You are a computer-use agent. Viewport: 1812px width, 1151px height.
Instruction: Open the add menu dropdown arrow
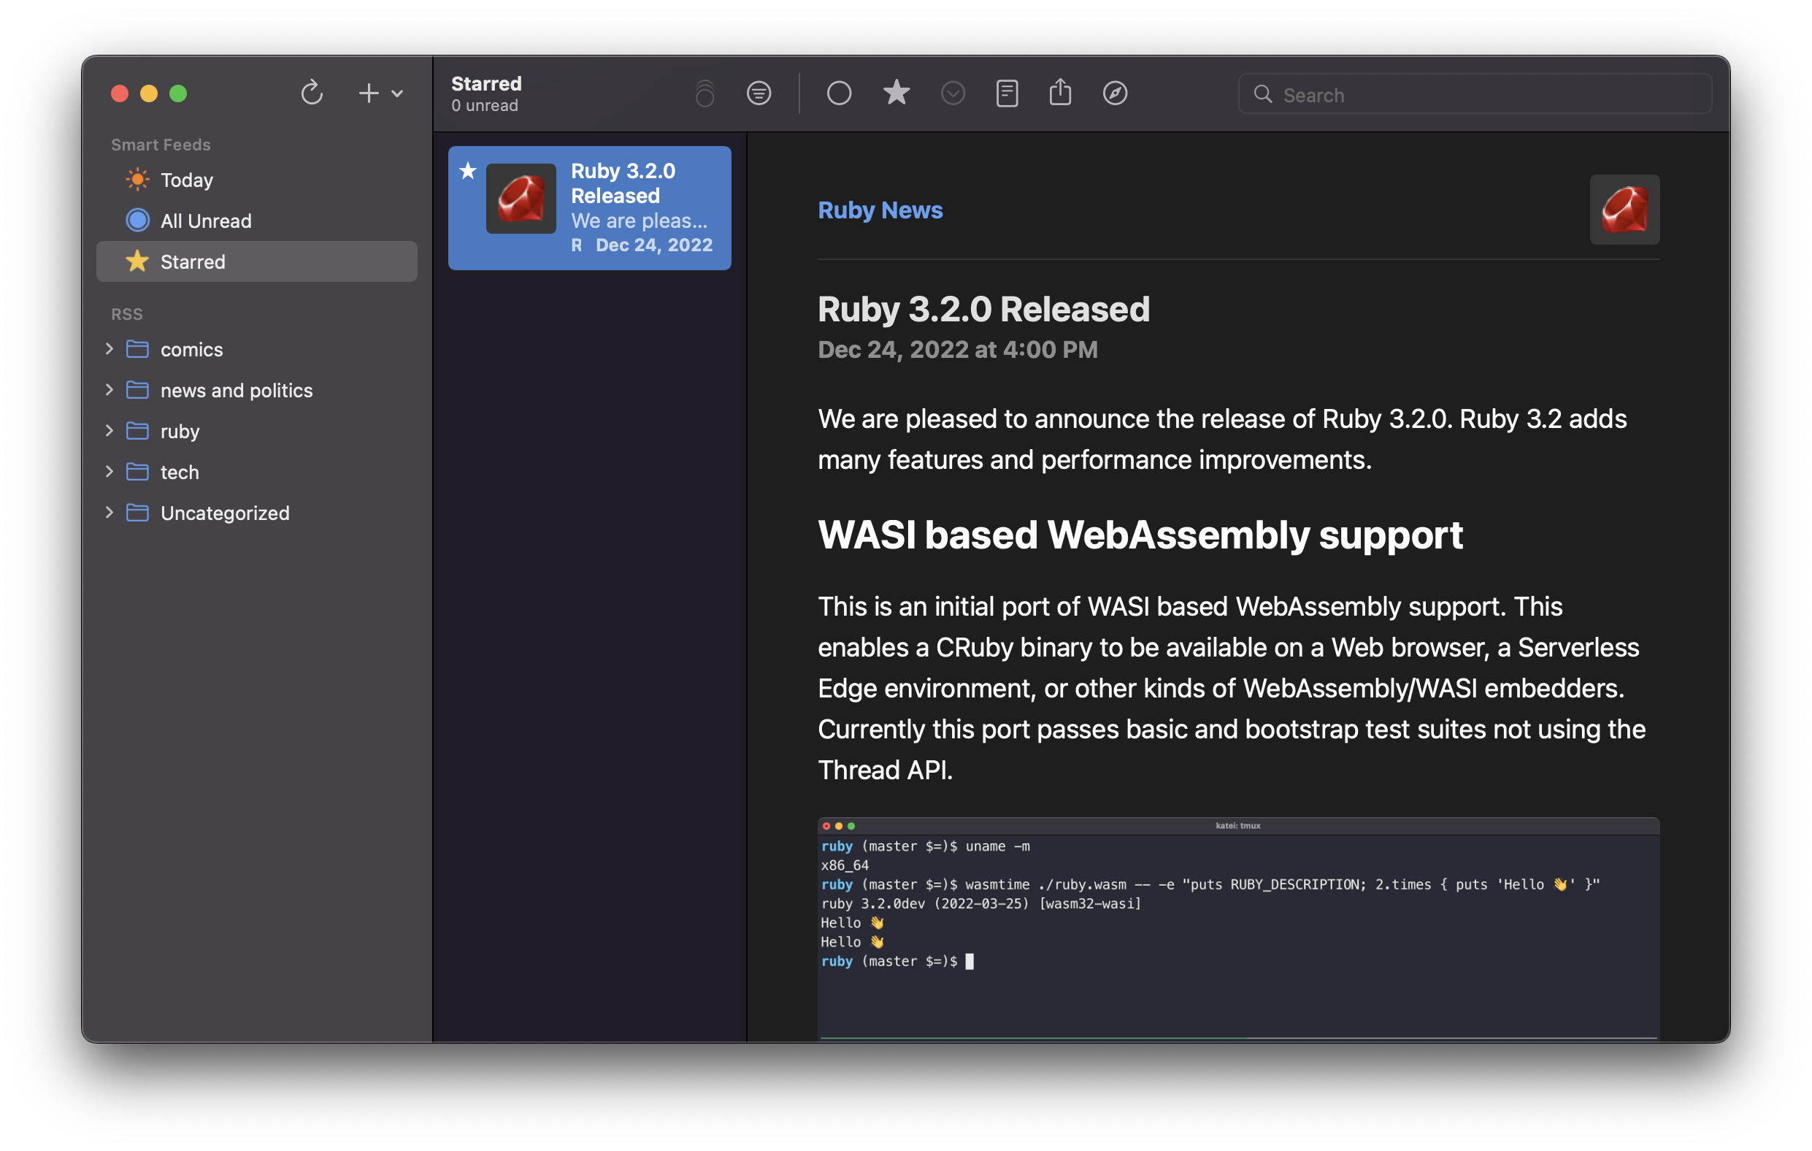point(397,94)
